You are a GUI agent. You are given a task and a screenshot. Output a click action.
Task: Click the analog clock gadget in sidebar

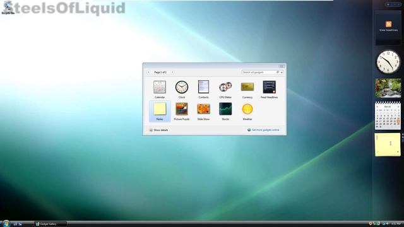388,62
